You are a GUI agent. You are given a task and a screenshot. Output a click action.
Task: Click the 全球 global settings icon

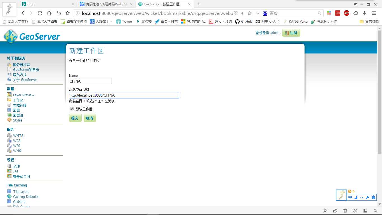click(x=9, y=166)
